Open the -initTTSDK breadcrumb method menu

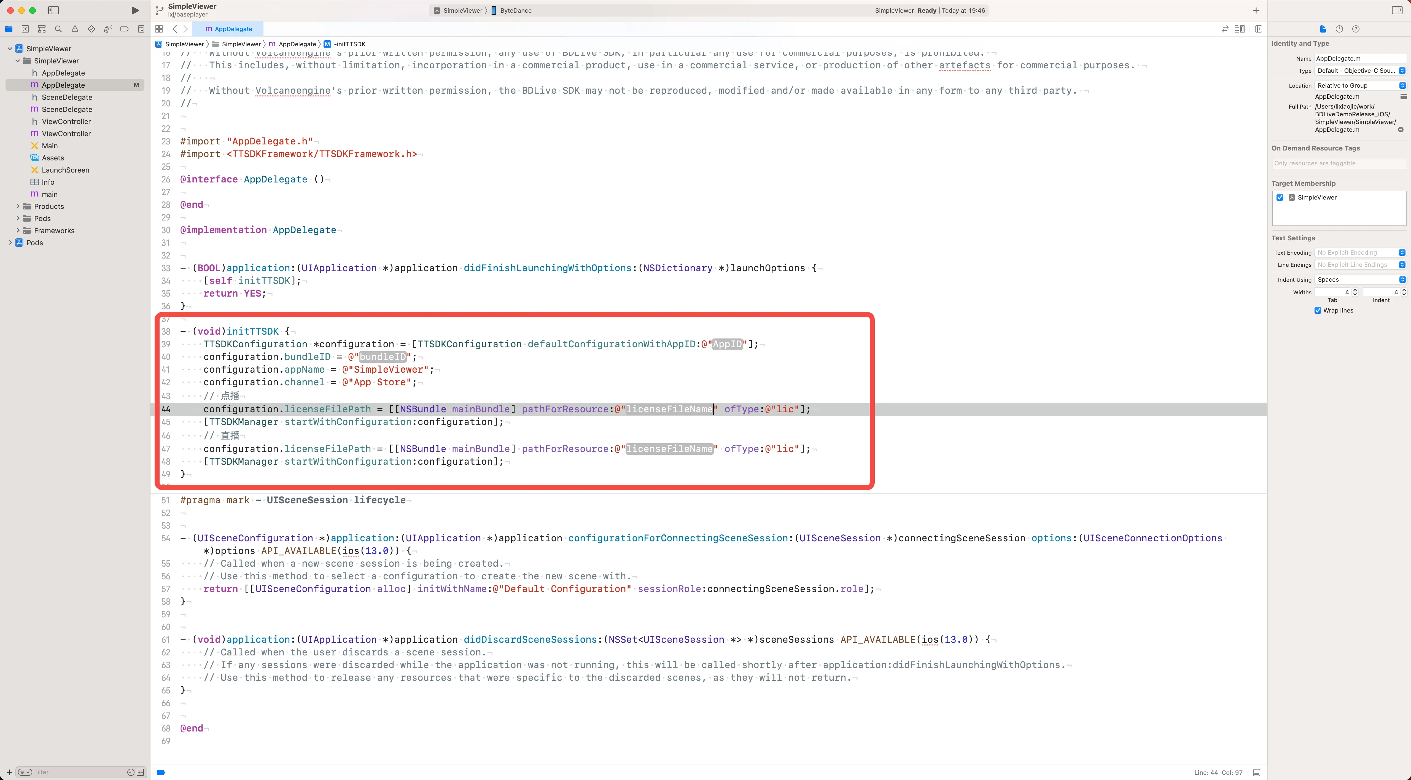click(x=344, y=44)
